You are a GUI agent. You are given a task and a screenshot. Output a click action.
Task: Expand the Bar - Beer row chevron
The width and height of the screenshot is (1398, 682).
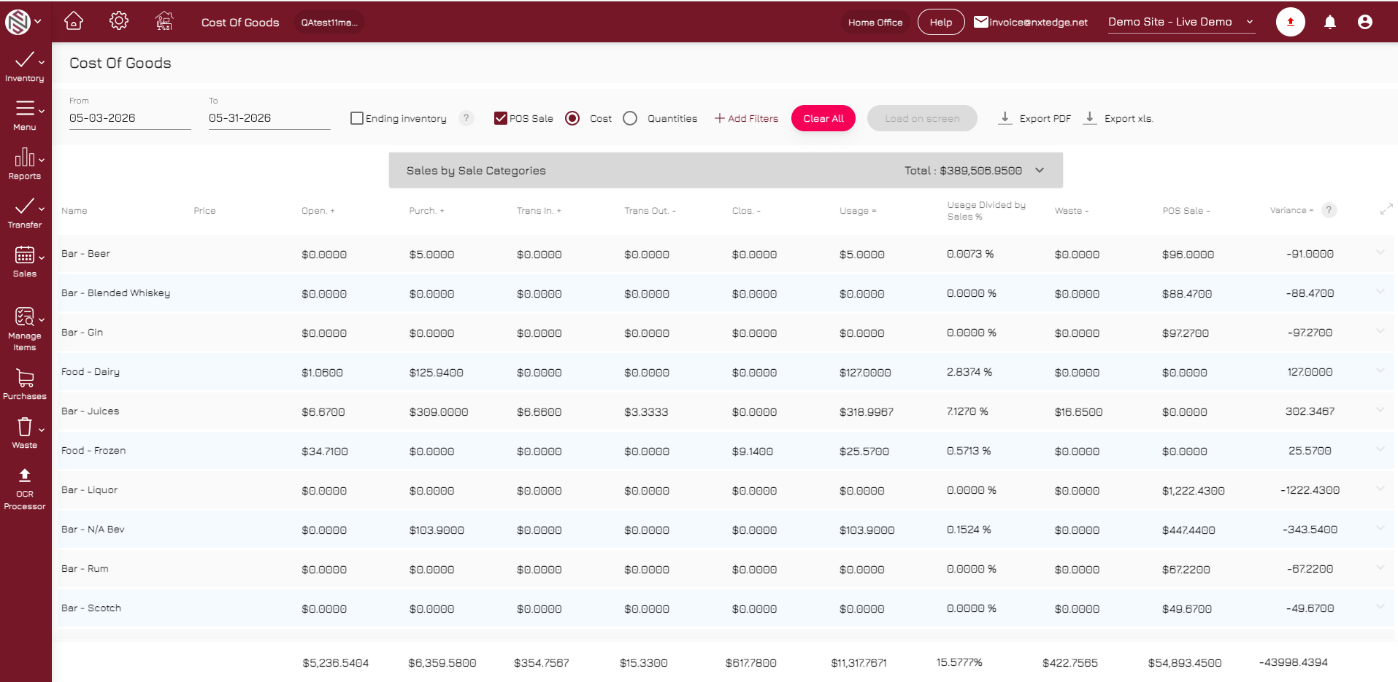pos(1380,252)
